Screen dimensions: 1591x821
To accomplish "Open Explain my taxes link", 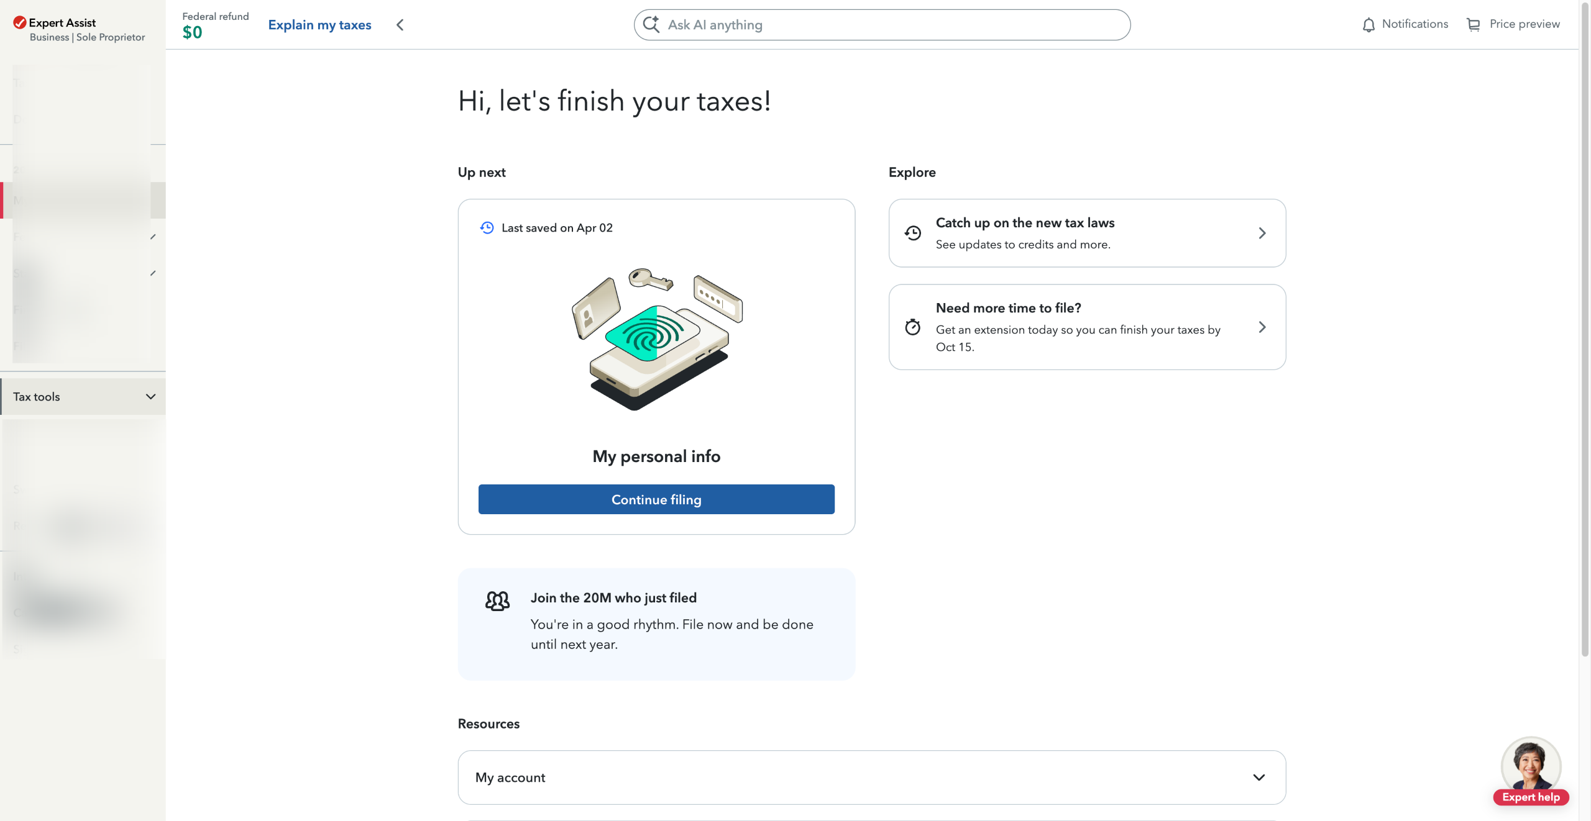I will [x=319, y=25].
